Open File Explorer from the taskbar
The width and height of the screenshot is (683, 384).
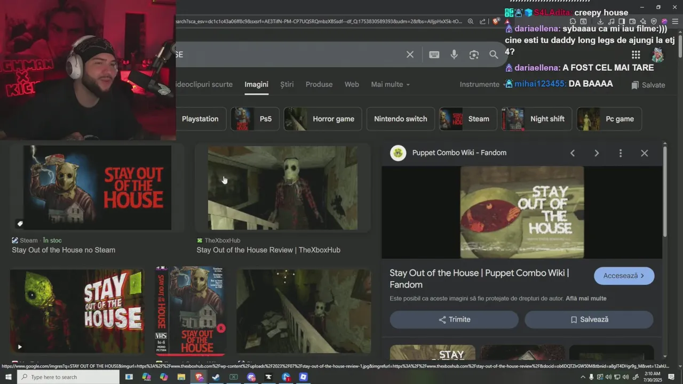(x=181, y=377)
